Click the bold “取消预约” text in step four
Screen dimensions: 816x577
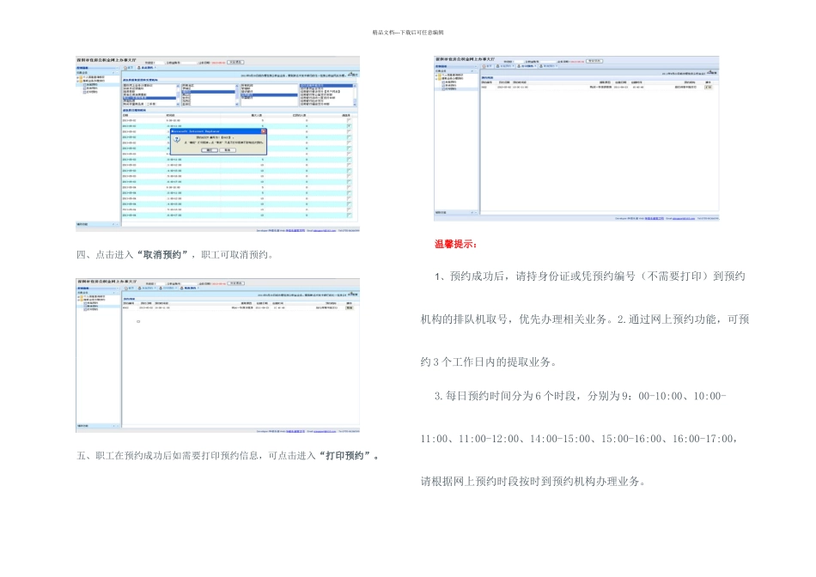pyautogui.click(x=161, y=254)
